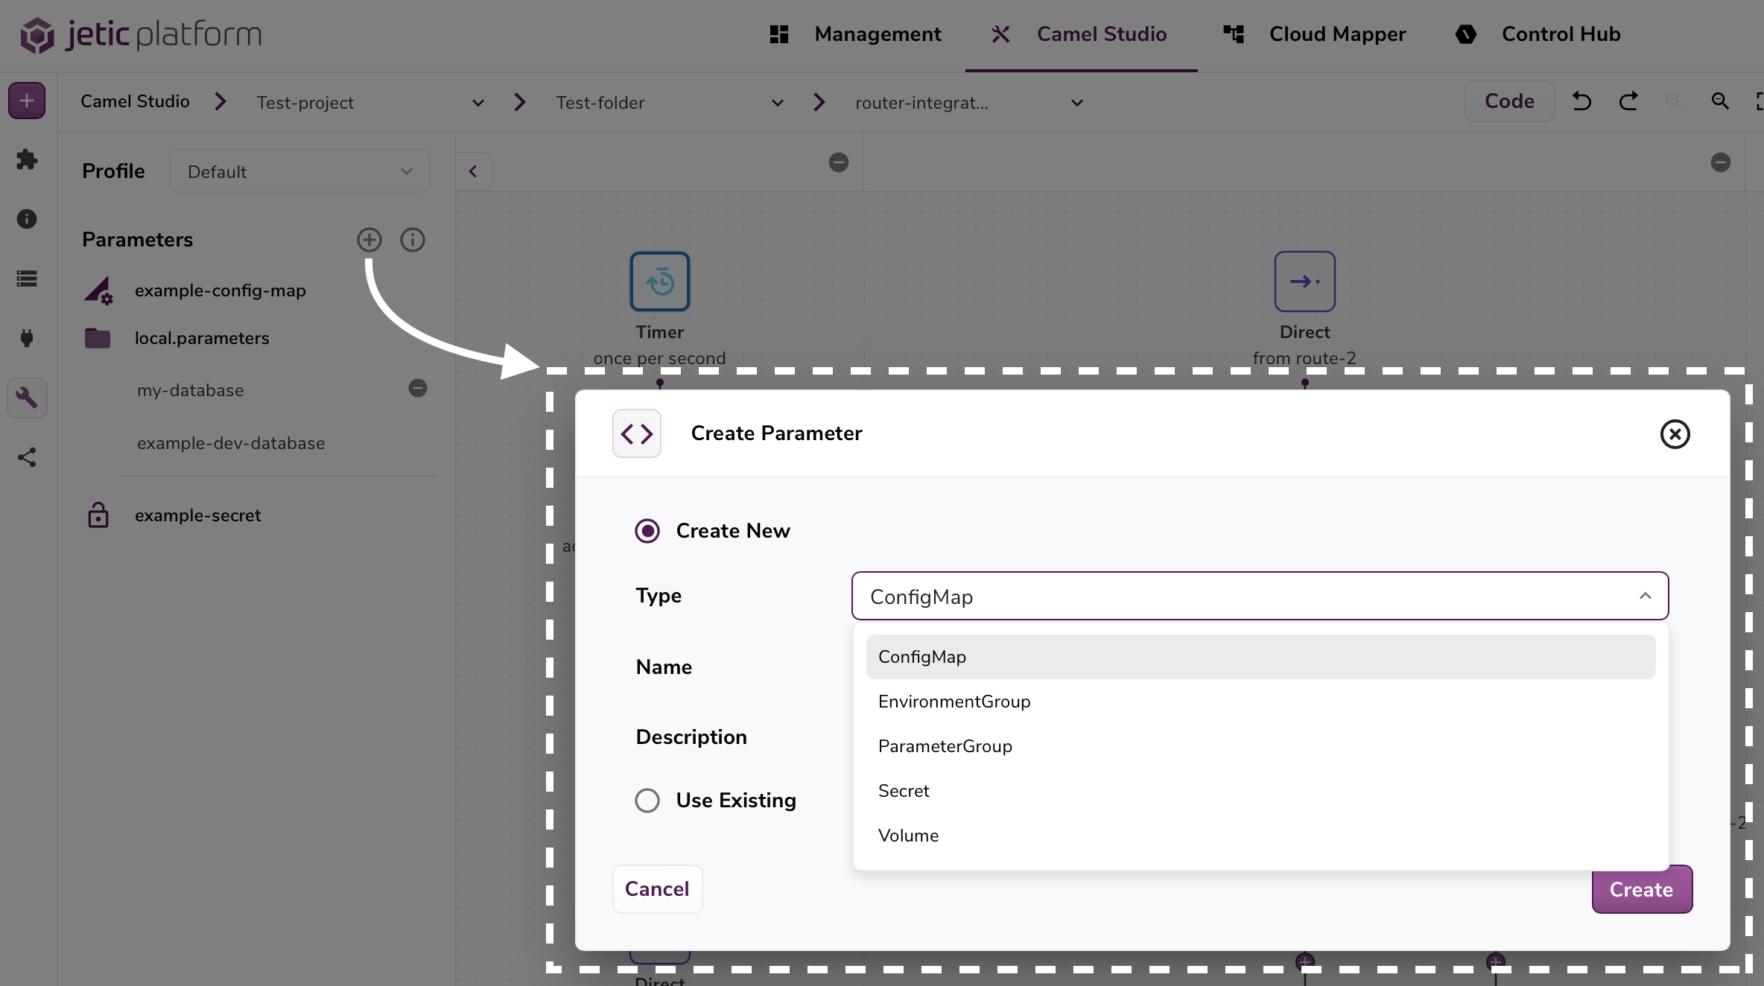The image size is (1764, 986).
Task: Collapse the Type ConfigMap combo box
Action: 1260,596
